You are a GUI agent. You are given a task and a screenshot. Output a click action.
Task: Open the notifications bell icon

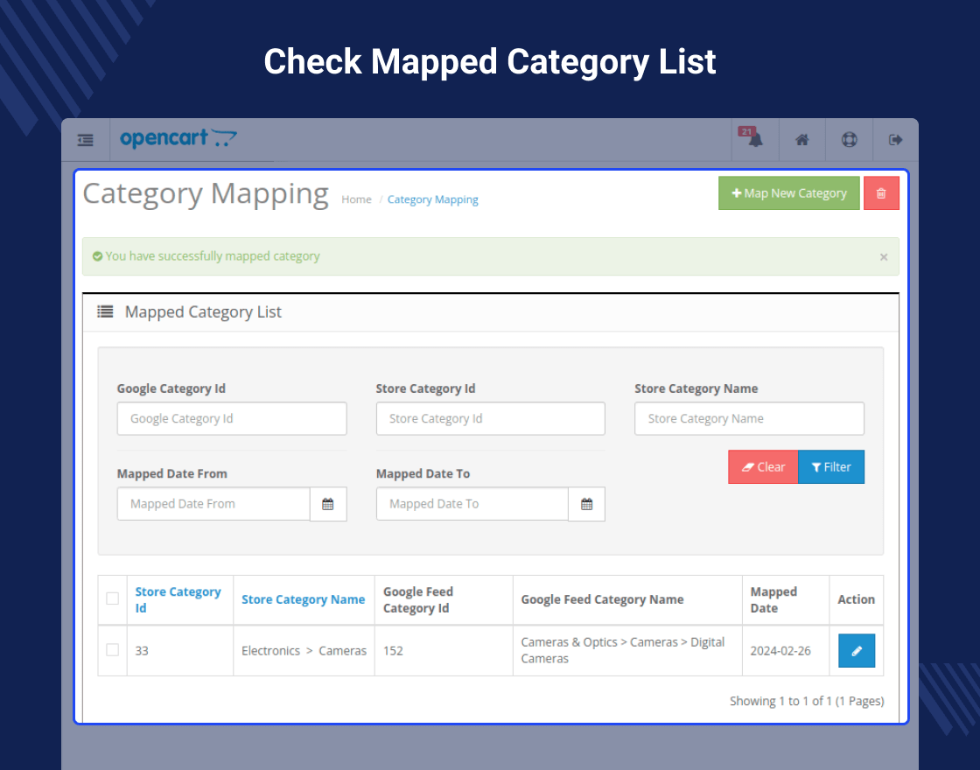754,139
